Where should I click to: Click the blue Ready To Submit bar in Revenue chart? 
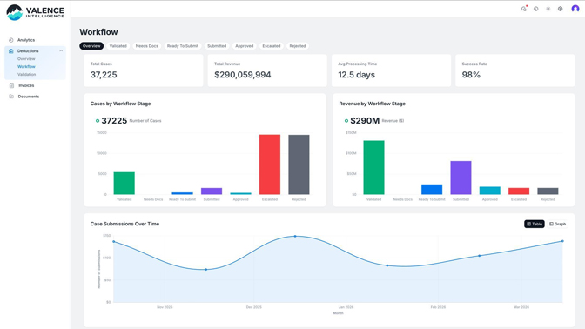[x=432, y=190]
